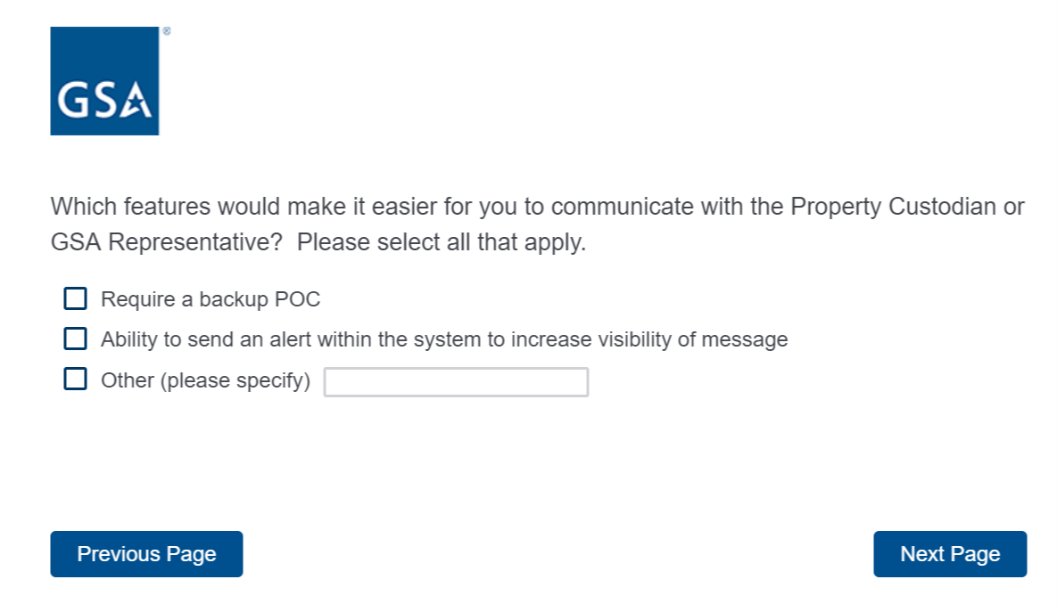The image size is (1057, 612).
Task: Click the "Require a backup POC" label text
Action: click(x=211, y=299)
